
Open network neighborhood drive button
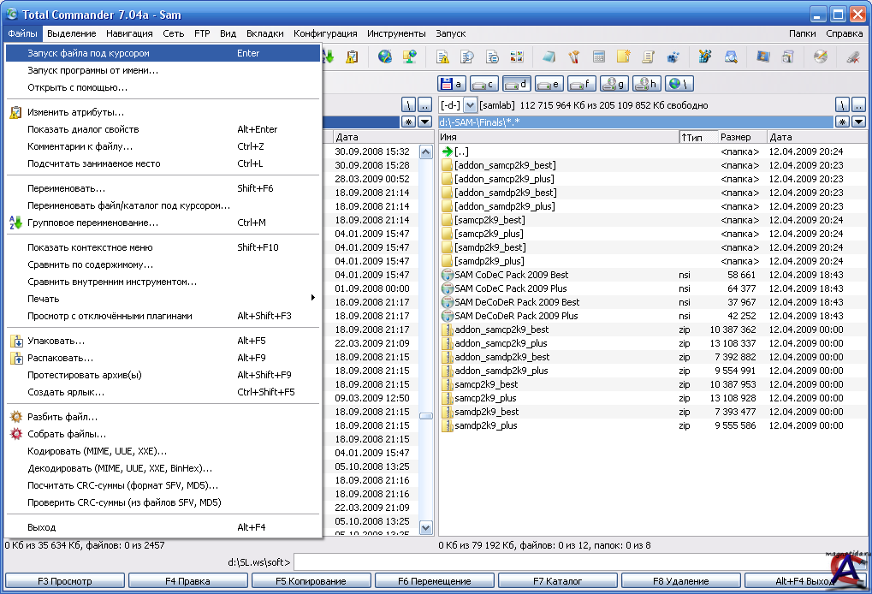pos(679,84)
